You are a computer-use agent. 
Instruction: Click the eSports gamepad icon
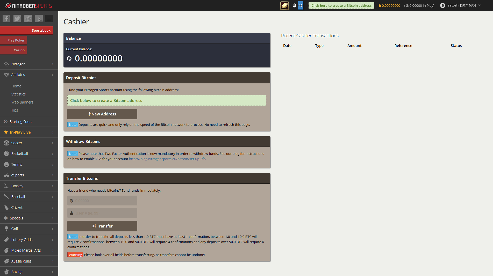(x=6, y=175)
